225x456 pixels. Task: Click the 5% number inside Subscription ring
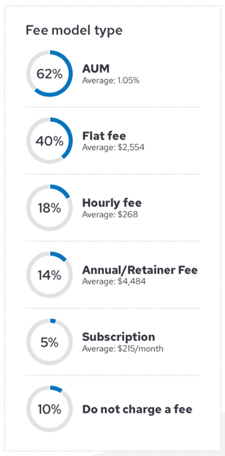pyautogui.click(x=49, y=343)
